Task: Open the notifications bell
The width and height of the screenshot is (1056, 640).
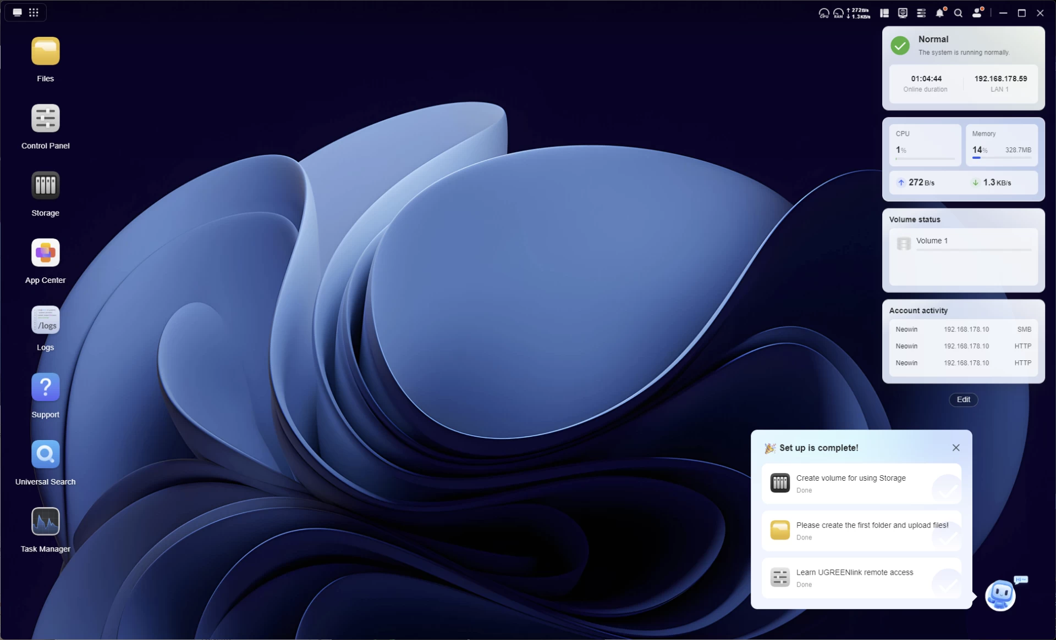Action: [x=940, y=13]
